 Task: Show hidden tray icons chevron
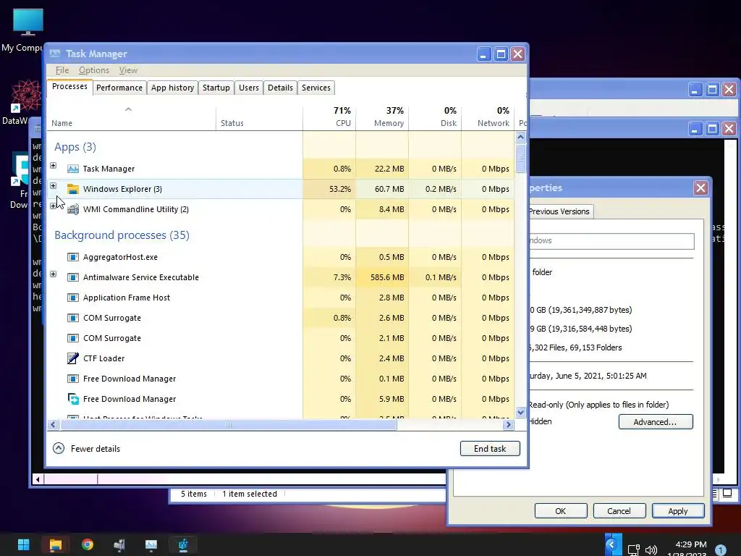coord(612,544)
